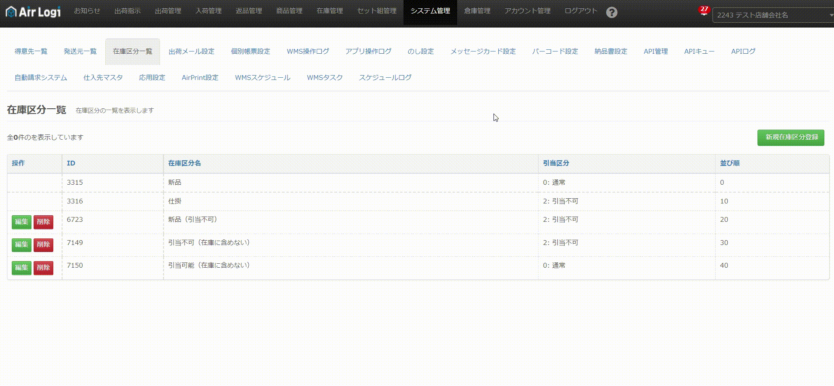Open the 出荷管理 menu
The image size is (834, 386).
168,11
